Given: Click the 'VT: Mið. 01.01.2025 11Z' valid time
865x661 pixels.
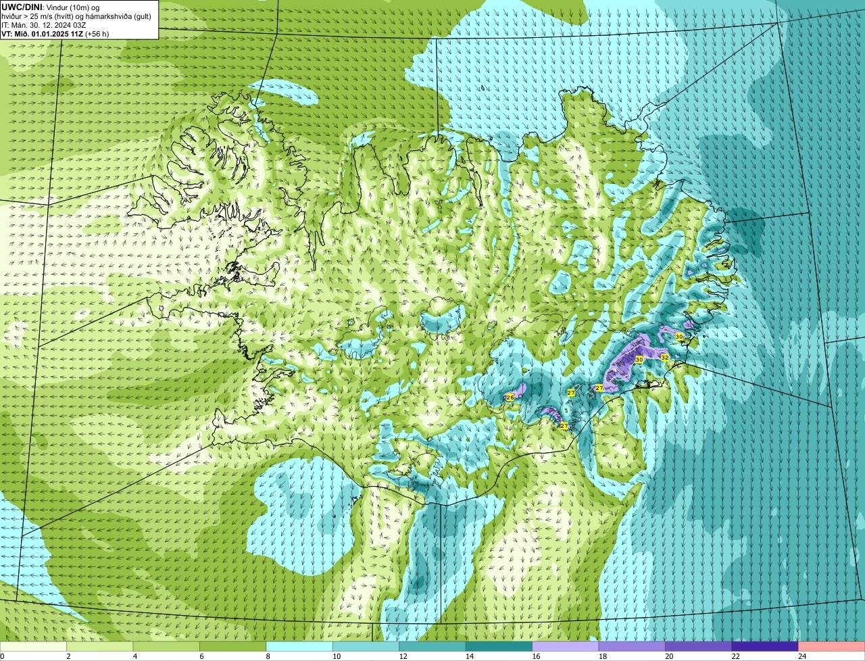Looking at the screenshot, I should coord(42,34).
